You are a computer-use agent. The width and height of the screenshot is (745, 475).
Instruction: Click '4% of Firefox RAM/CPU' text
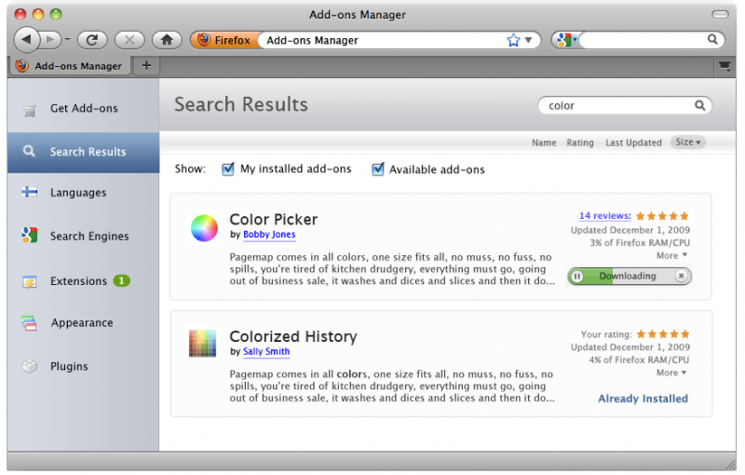639,360
